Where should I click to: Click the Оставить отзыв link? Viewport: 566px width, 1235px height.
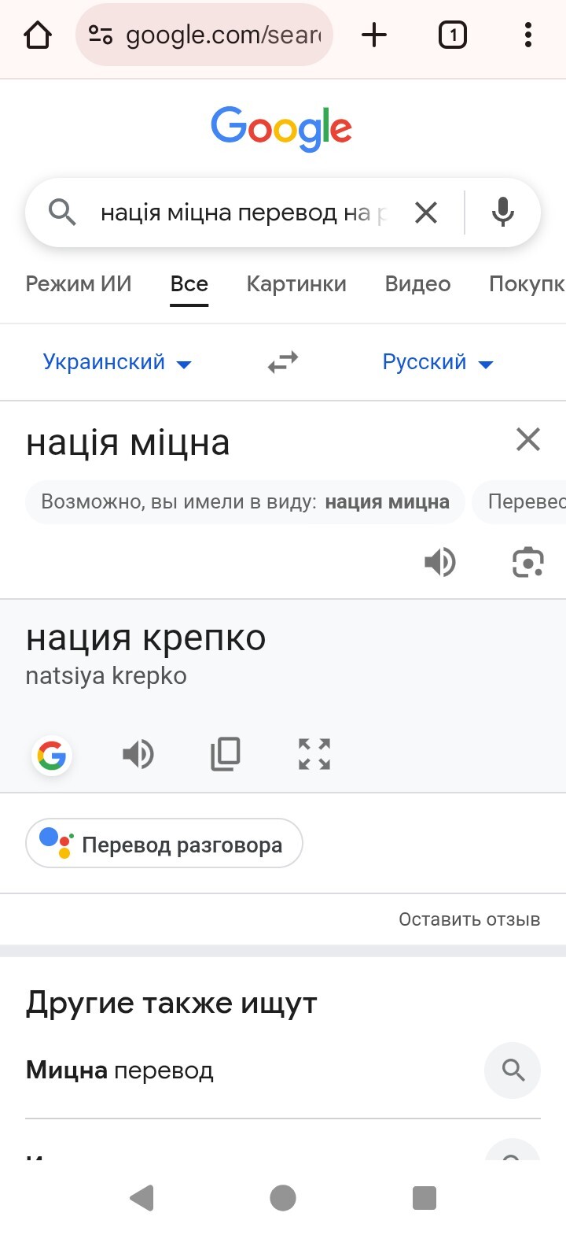point(469,919)
